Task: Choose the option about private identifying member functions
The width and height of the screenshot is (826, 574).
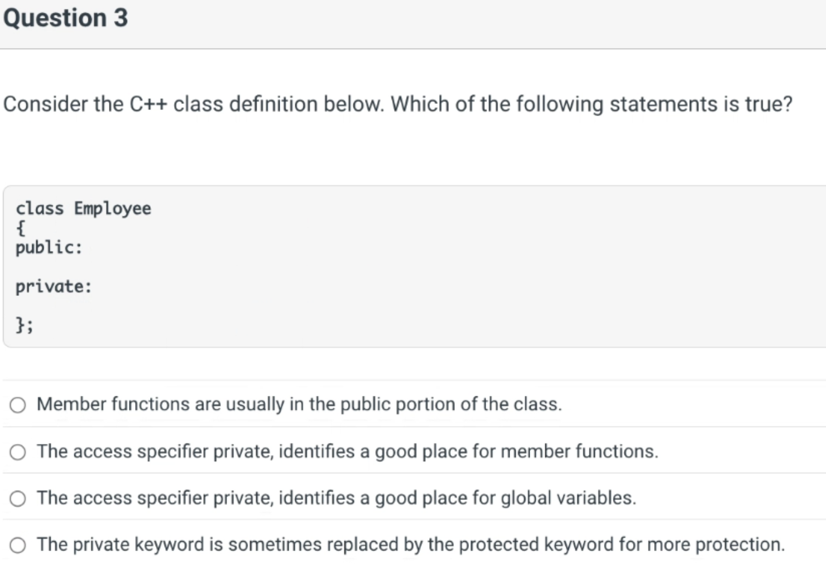Action: click(x=18, y=452)
